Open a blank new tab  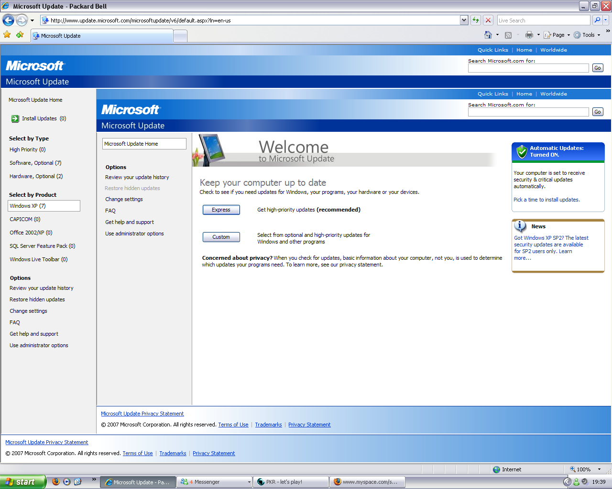[180, 36]
